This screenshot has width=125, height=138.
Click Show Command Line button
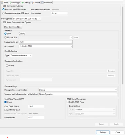(x=13, y=27)
